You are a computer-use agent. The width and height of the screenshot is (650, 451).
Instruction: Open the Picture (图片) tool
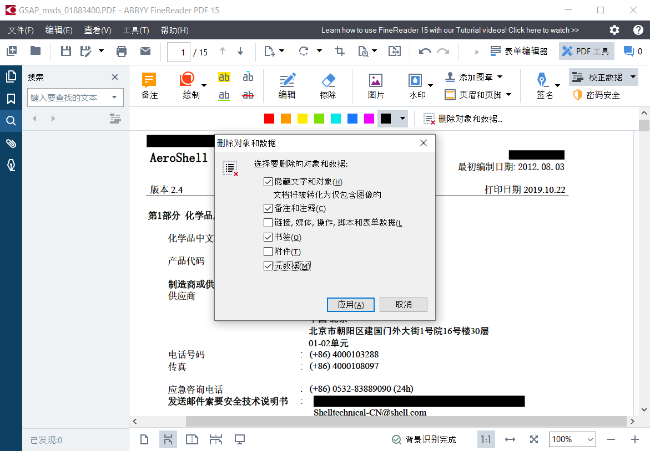pos(376,81)
